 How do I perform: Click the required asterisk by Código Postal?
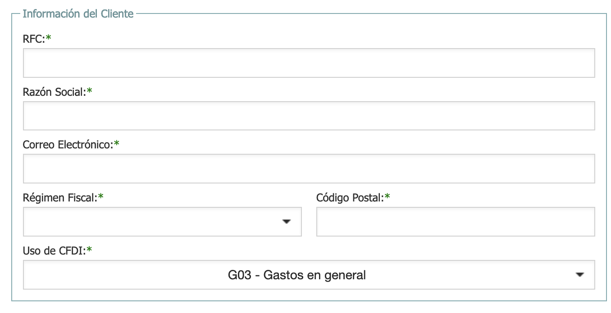coord(388,197)
